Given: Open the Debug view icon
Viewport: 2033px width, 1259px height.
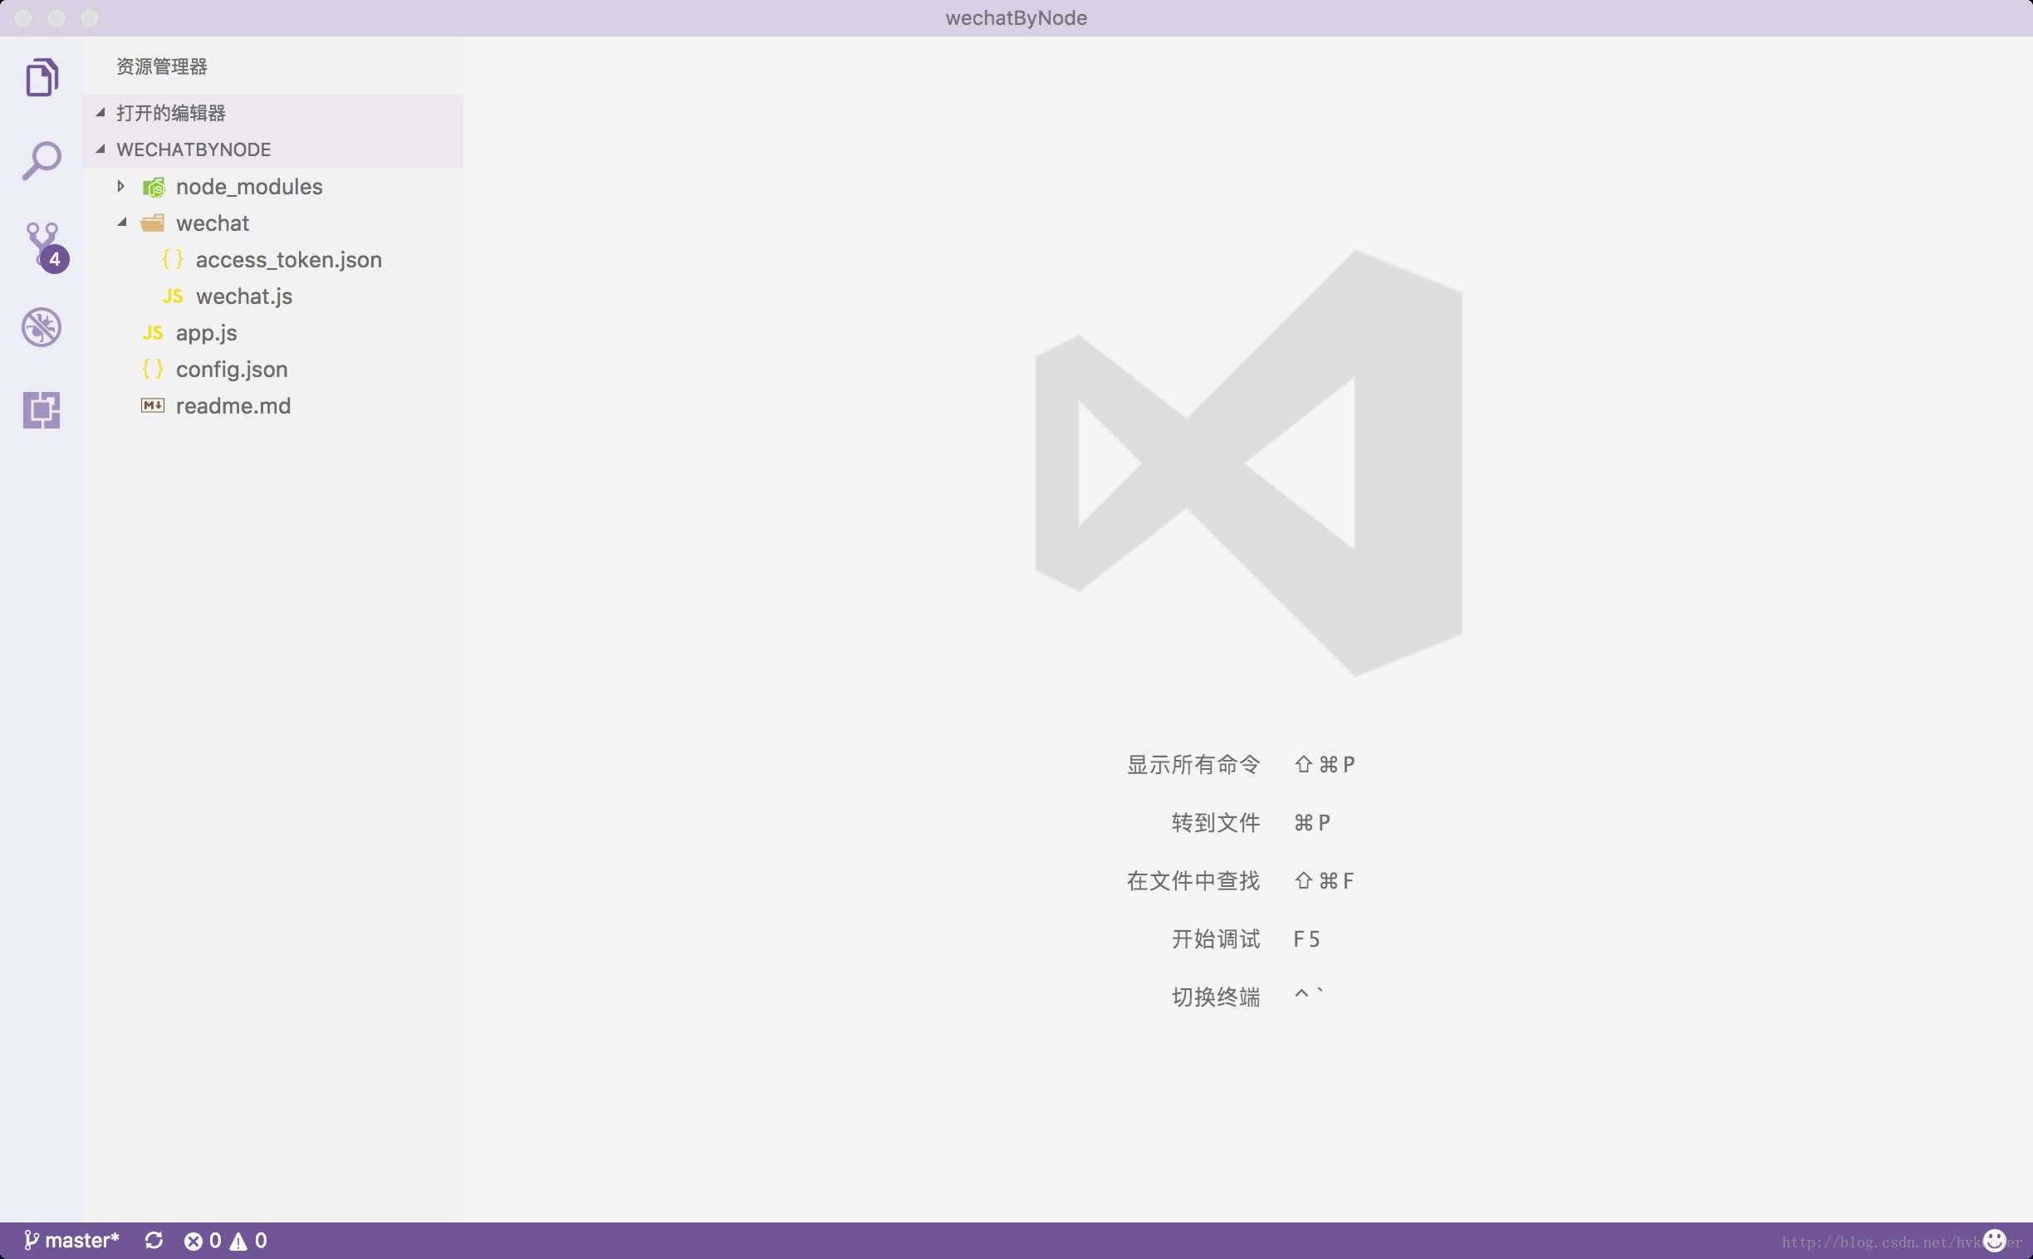Looking at the screenshot, I should (x=42, y=326).
